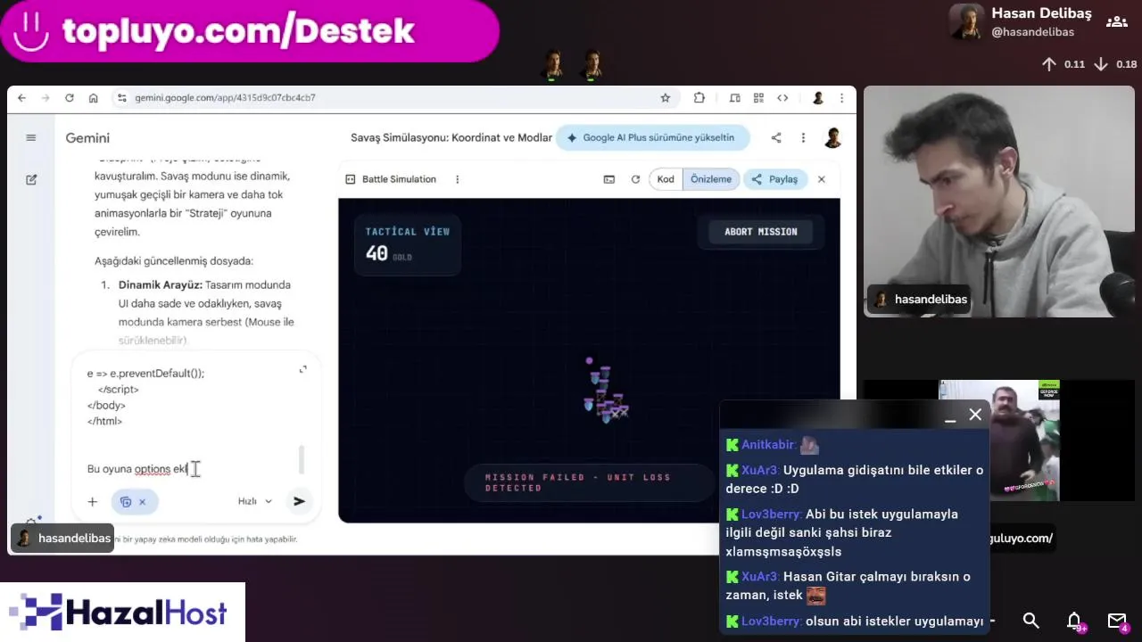Open the participants list icon
1142x642 pixels.
(1116, 21)
